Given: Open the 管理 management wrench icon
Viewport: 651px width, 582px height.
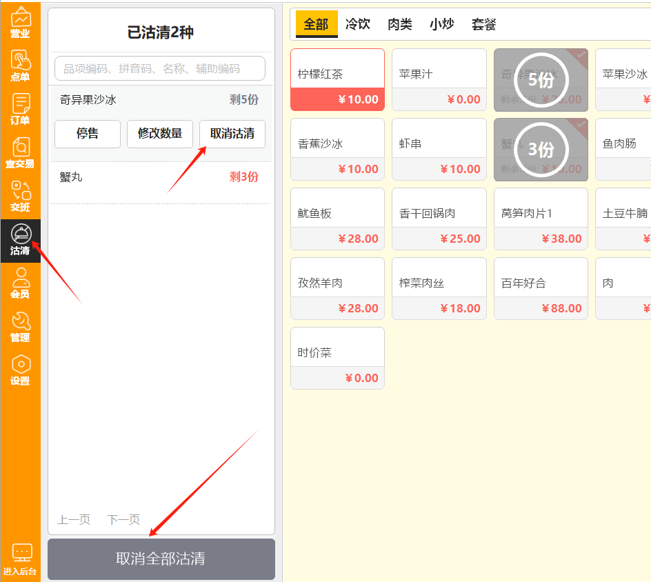Looking at the screenshot, I should (x=21, y=327).
